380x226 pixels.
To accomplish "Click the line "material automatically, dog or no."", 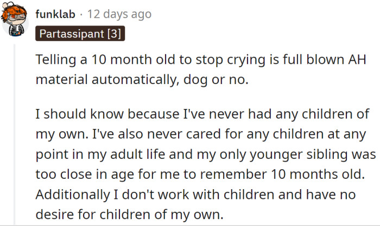I will pyautogui.click(x=142, y=80).
